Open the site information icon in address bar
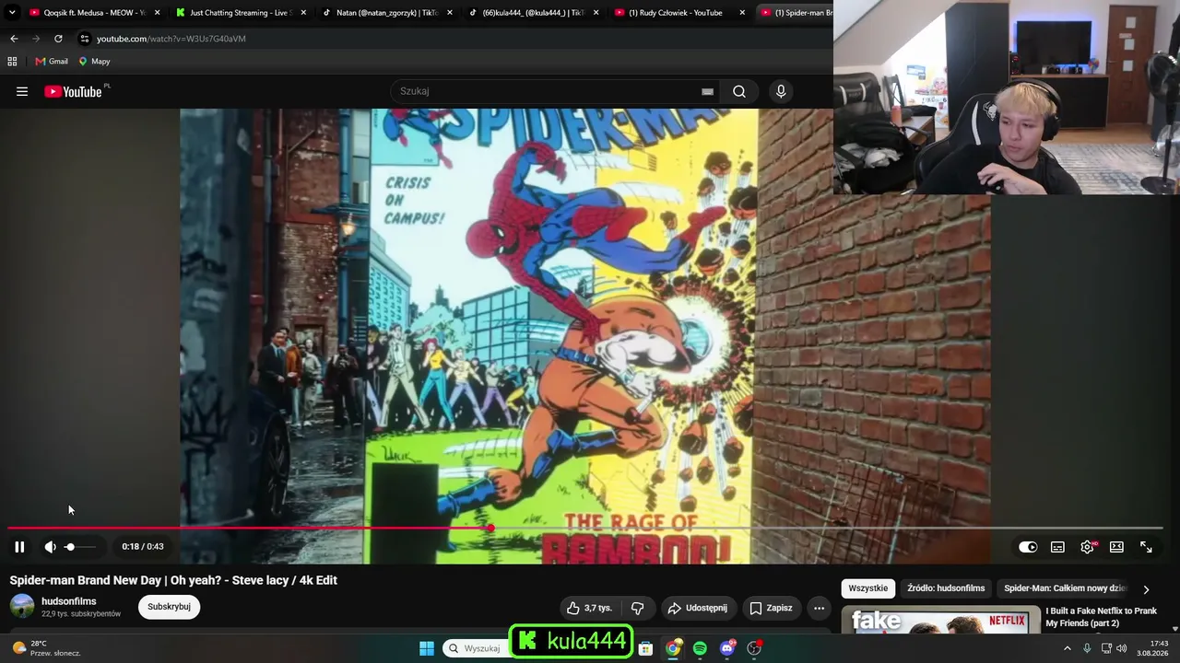 click(85, 39)
